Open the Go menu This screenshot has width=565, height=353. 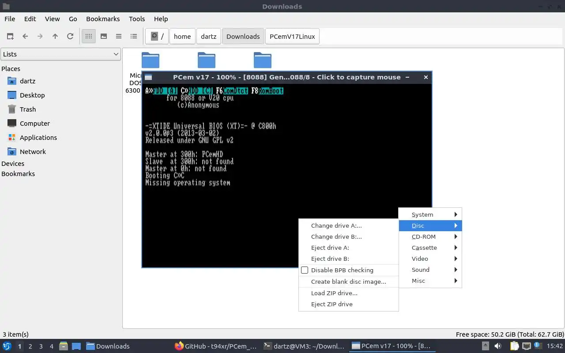tap(73, 19)
